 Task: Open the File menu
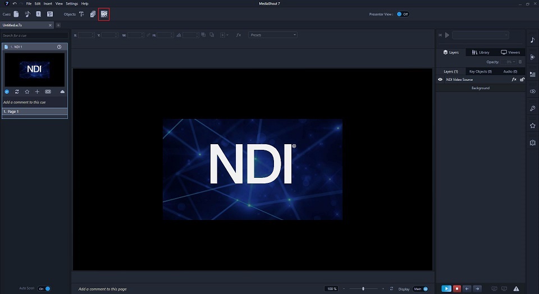tap(29, 3)
